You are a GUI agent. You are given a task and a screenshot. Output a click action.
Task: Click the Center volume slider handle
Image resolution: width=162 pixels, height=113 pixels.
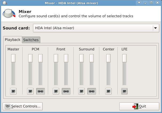[108, 58]
